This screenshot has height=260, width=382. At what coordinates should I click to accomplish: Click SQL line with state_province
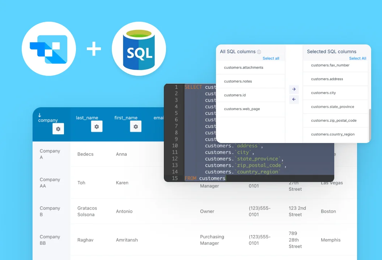244,159
